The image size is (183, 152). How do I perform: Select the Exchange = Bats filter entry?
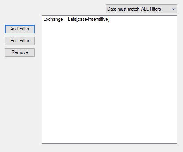[x=76, y=19]
